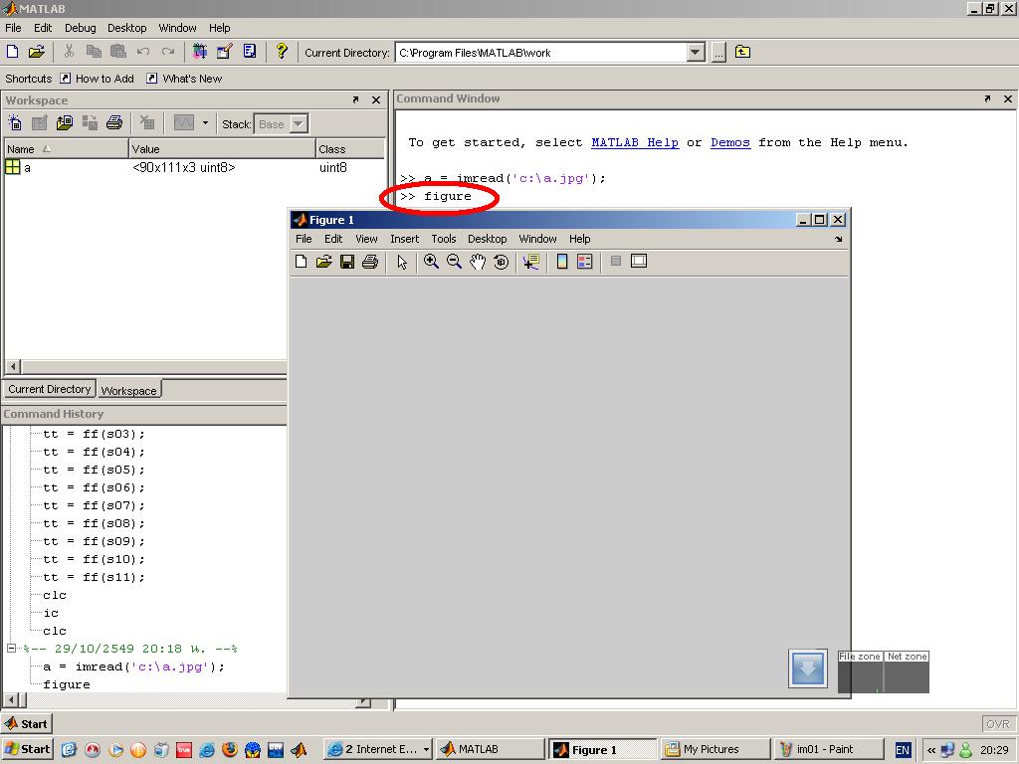Open My Pictures from the taskbar
The height and width of the screenshot is (764, 1019).
pyautogui.click(x=713, y=749)
